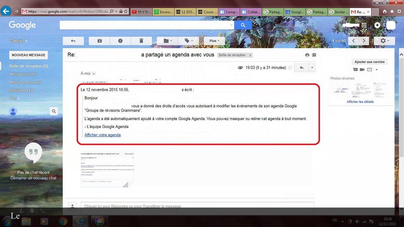Click the system clock showing 19:36
Viewport: 404px width, 227px height.
click(388, 219)
